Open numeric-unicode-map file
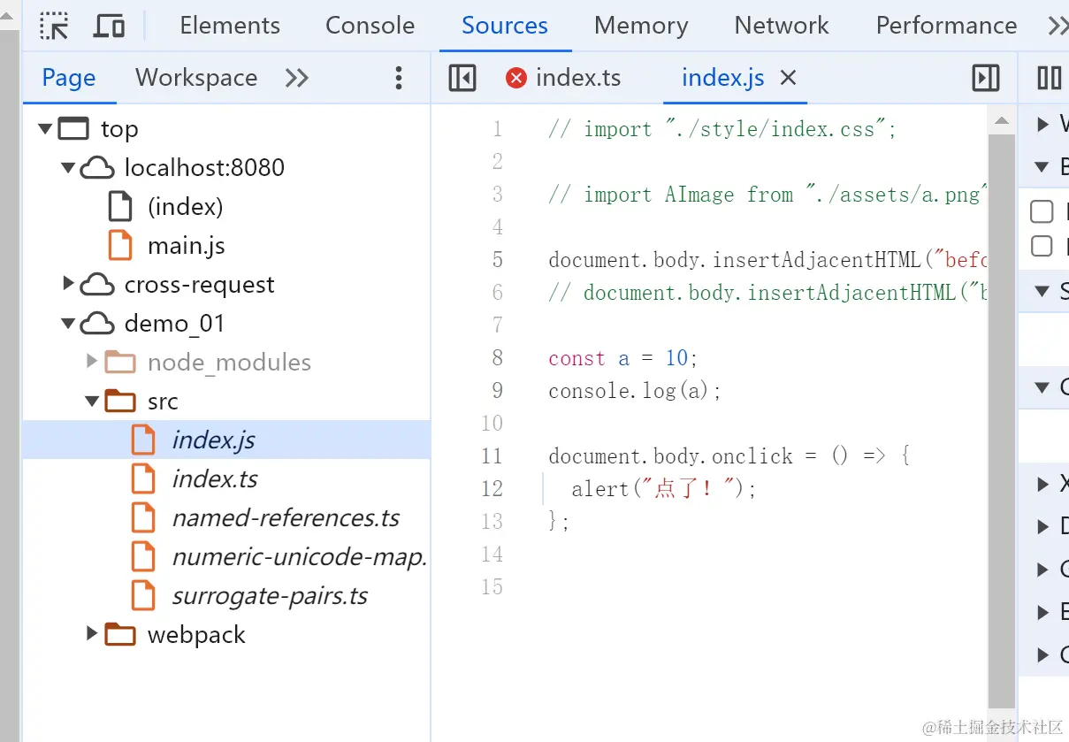This screenshot has width=1069, height=742. (300, 557)
